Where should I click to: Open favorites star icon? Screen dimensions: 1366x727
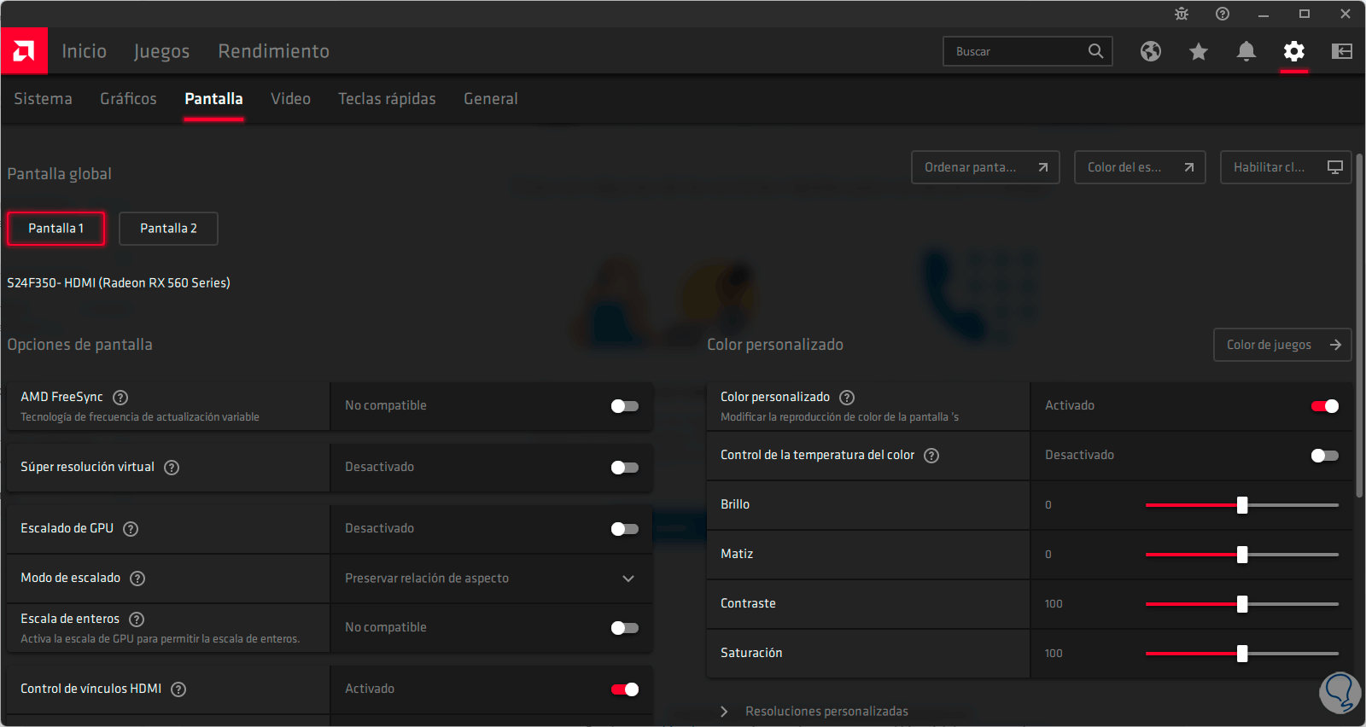(1199, 51)
